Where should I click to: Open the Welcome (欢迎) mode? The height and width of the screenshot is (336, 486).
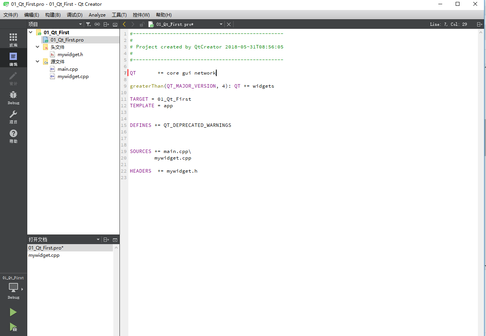13,40
